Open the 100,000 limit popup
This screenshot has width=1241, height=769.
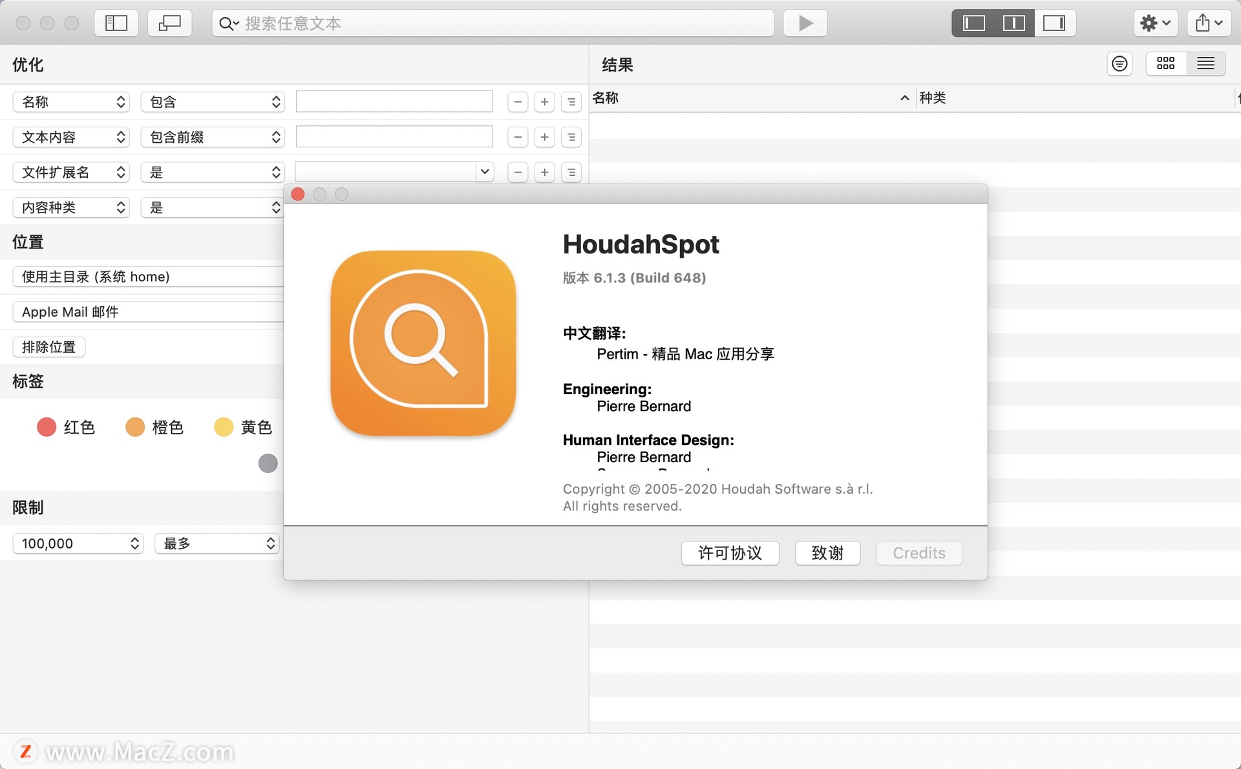pos(78,543)
